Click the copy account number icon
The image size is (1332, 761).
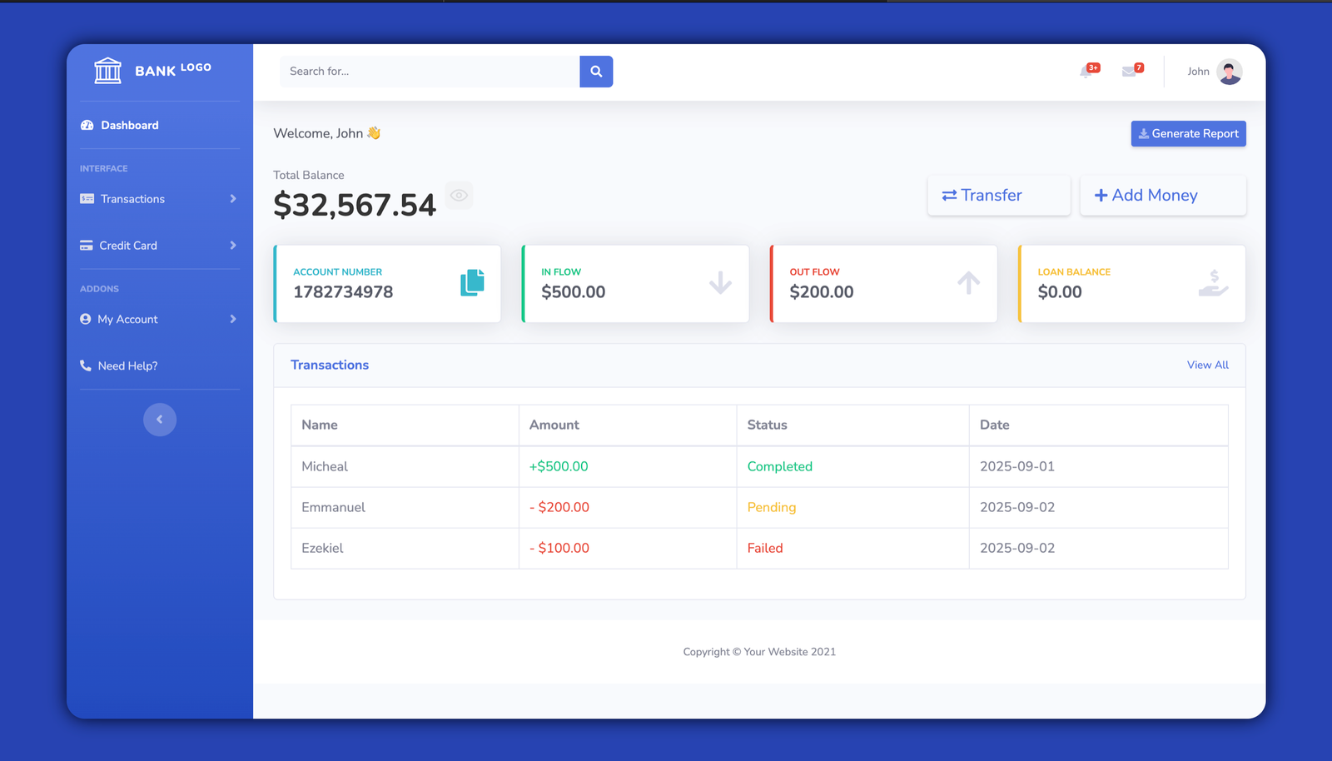(x=472, y=283)
